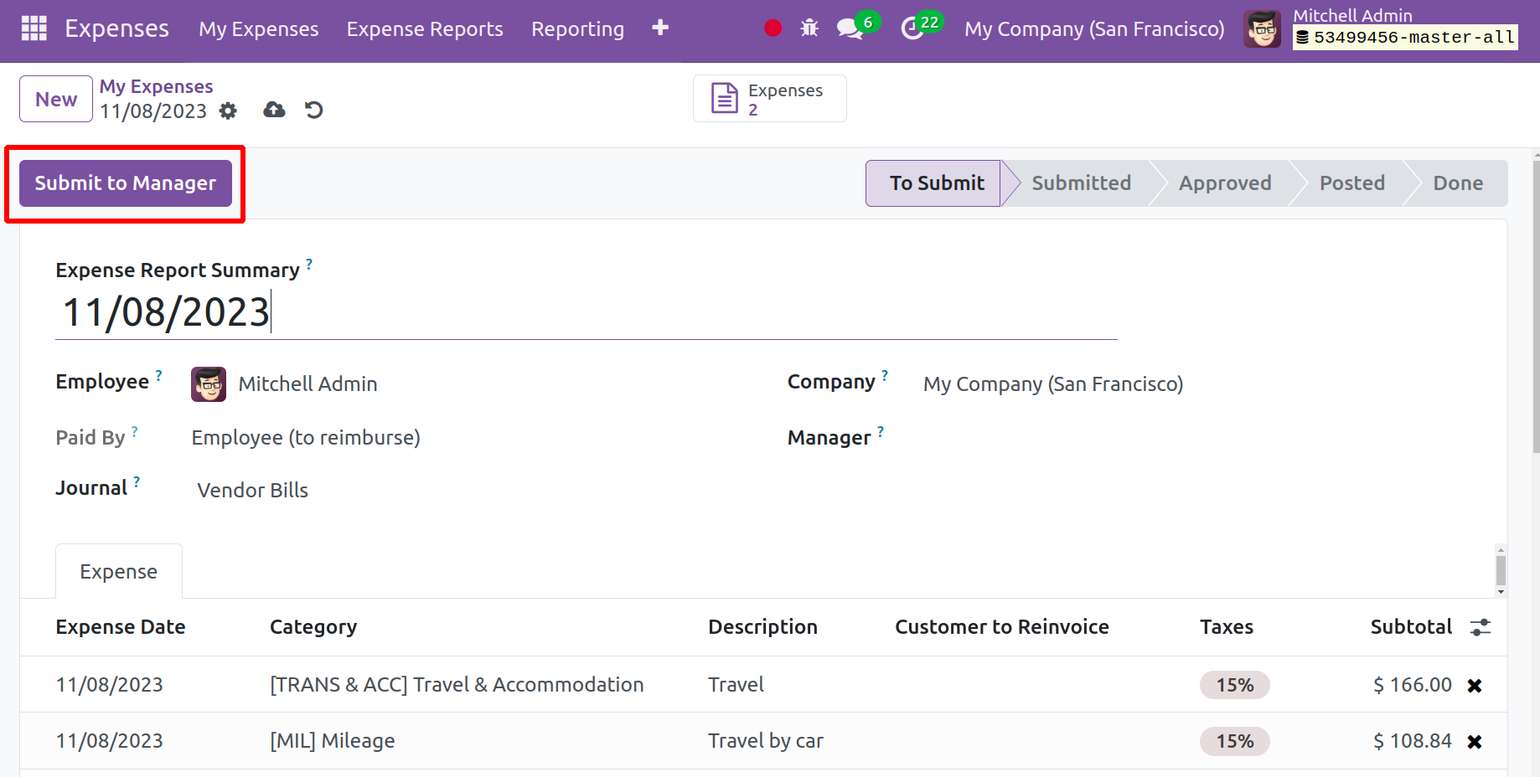The width and height of the screenshot is (1540, 777).
Task: Select the Submitted status stage
Action: pos(1081,183)
